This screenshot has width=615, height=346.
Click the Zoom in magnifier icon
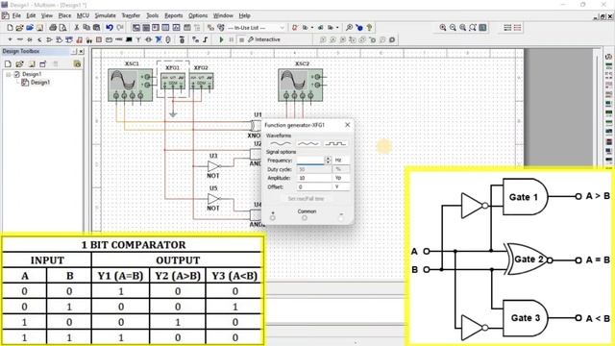coord(443,28)
